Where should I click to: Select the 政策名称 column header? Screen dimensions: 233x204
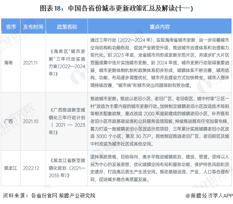click(x=67, y=27)
